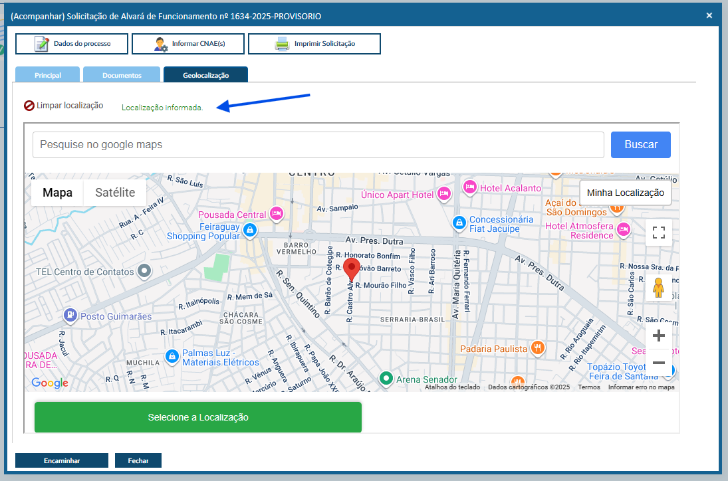This screenshot has width=728, height=481.
Task: Click Limpar localização clear icon
Action: (x=29, y=106)
